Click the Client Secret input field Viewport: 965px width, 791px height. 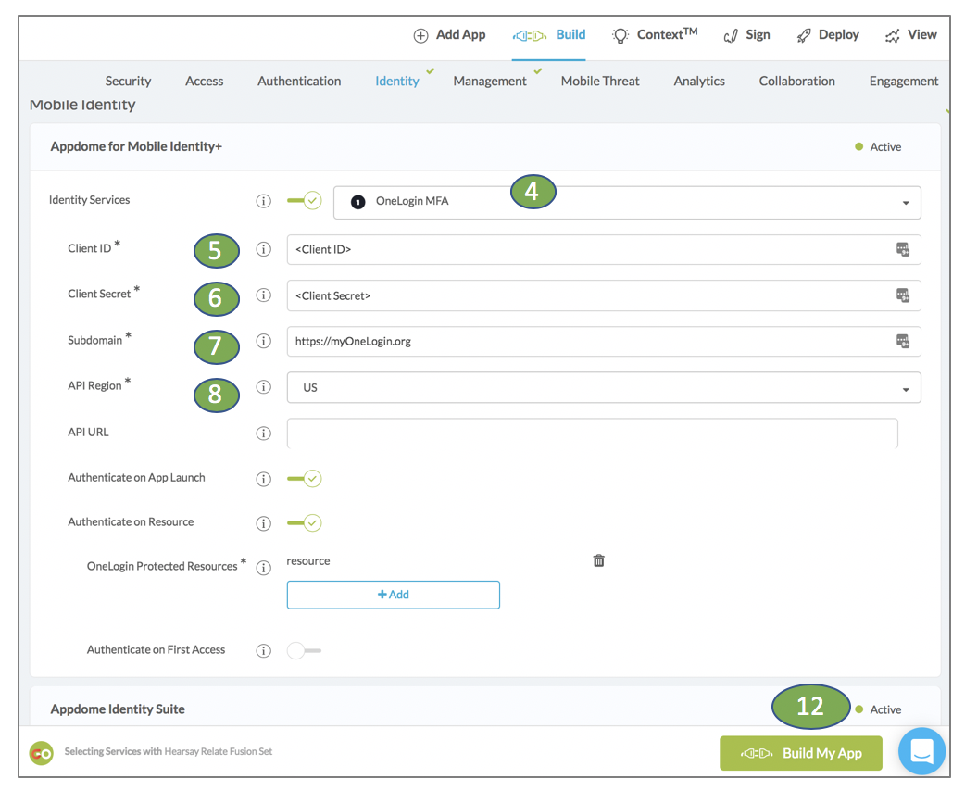point(604,295)
